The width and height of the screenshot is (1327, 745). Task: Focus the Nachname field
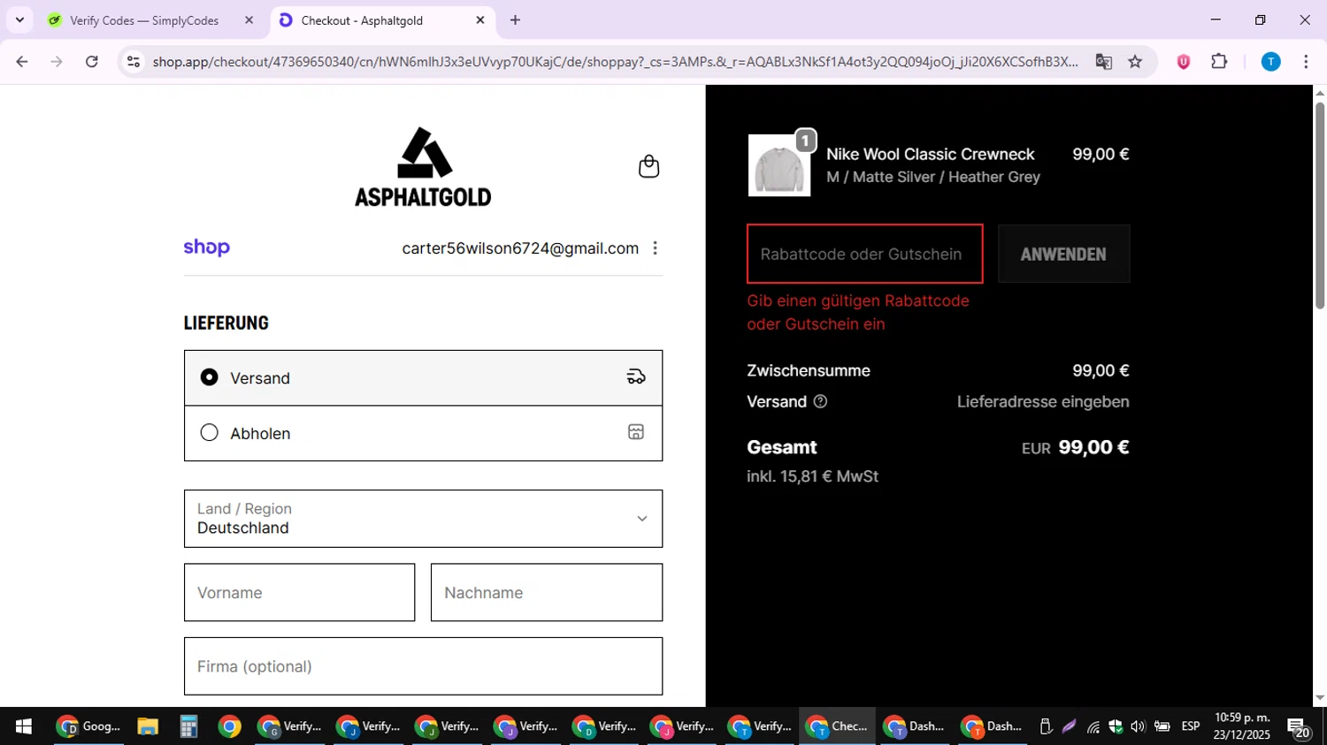[546, 592]
